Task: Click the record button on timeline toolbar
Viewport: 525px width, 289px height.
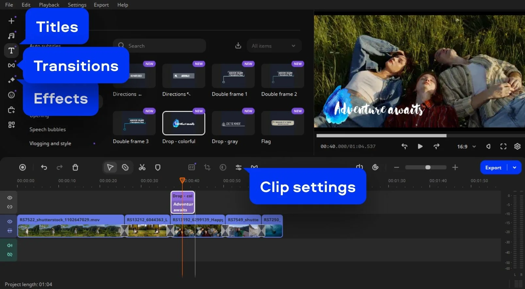Action: coord(23,167)
